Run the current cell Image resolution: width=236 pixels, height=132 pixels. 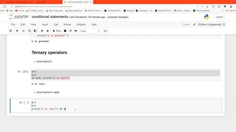click(57, 31)
